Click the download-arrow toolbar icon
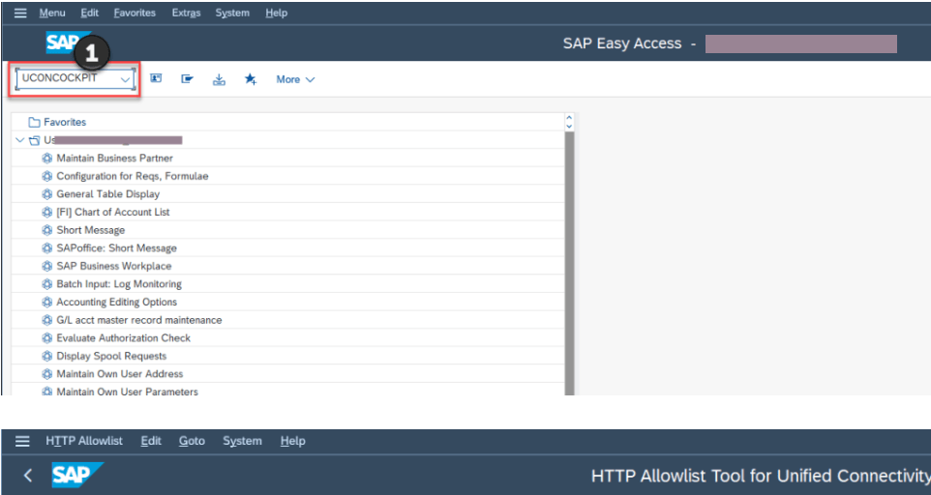Viewport: 931px width, 495px height. tap(219, 79)
